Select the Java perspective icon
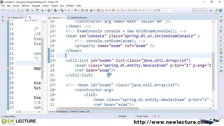The height and width of the screenshot is (126, 224). point(221,10)
